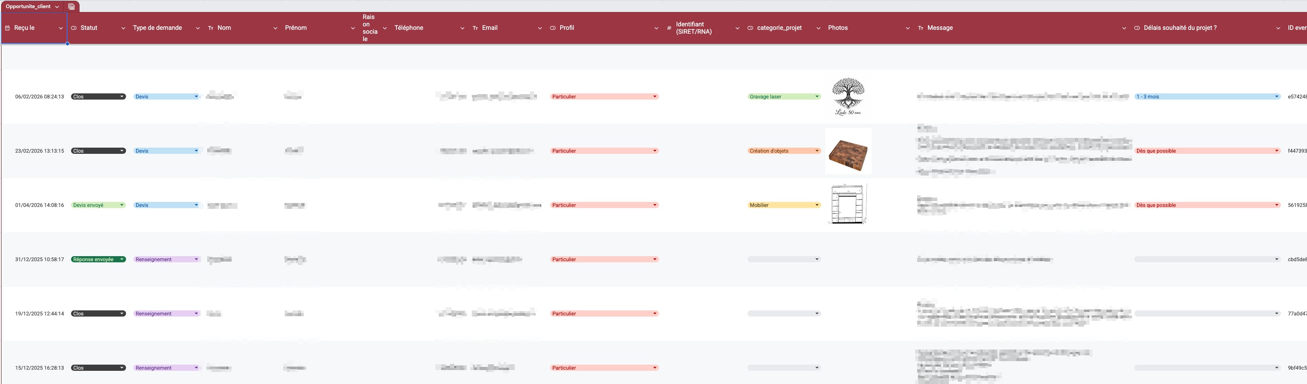
Task: Open the Création d'objets category chip
Action: point(784,151)
